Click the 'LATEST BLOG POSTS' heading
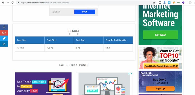 [x=74, y=65]
